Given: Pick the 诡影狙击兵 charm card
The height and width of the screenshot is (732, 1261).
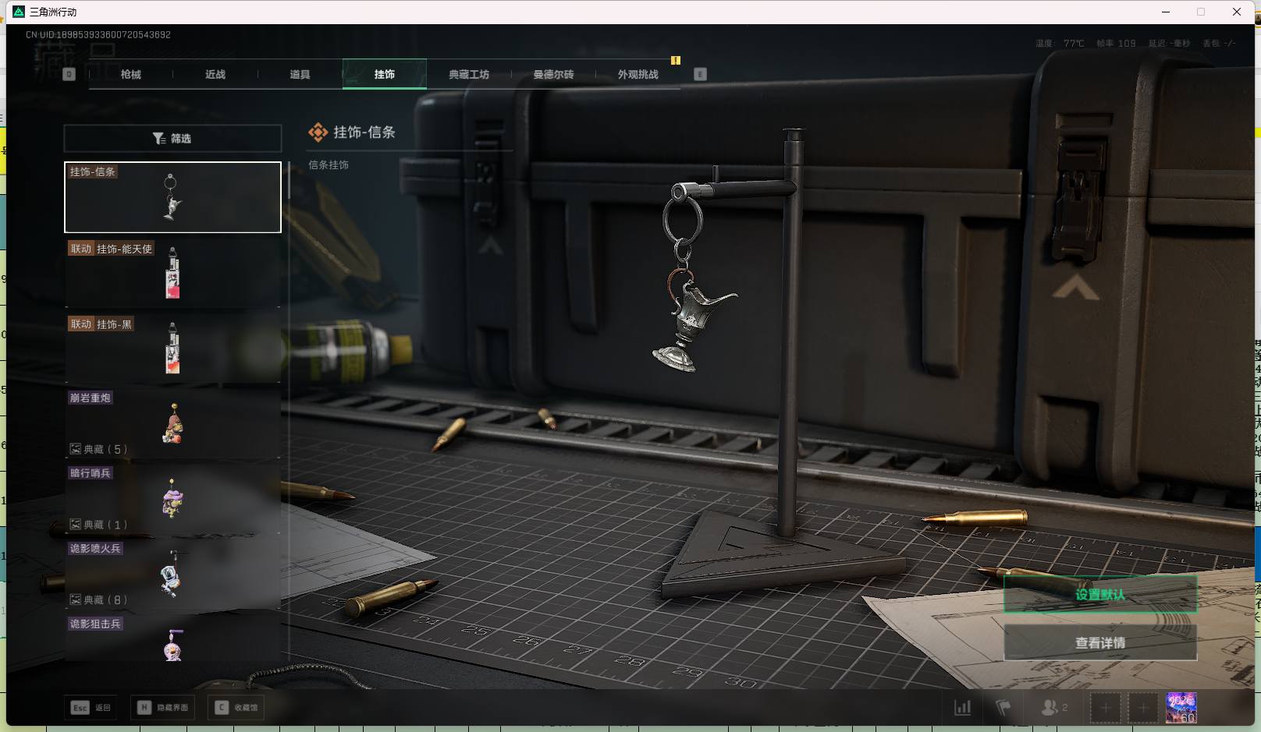Looking at the screenshot, I should (172, 638).
